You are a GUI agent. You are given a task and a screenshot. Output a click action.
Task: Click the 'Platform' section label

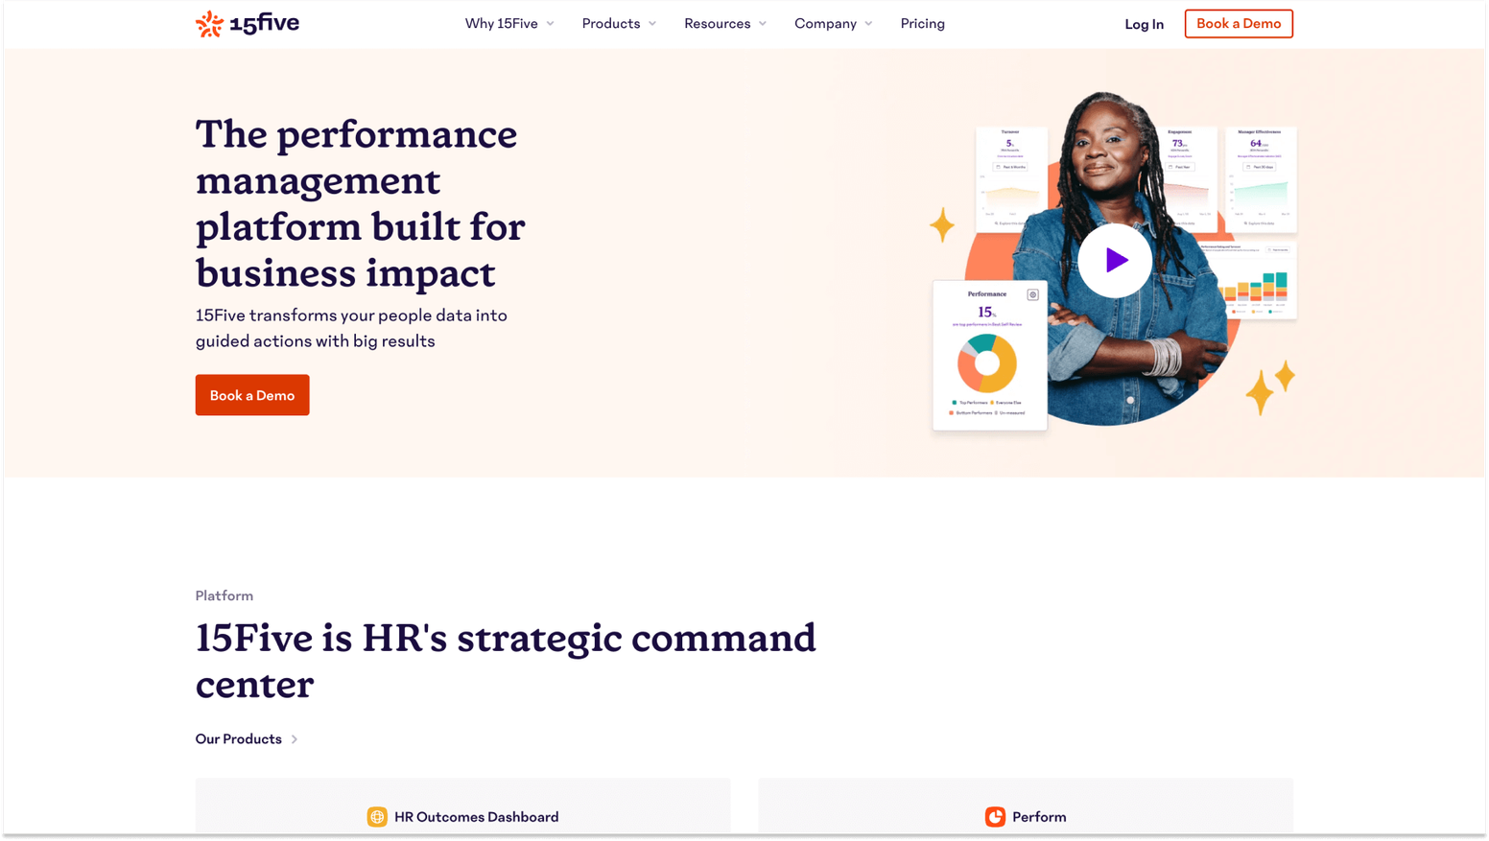[x=225, y=596]
